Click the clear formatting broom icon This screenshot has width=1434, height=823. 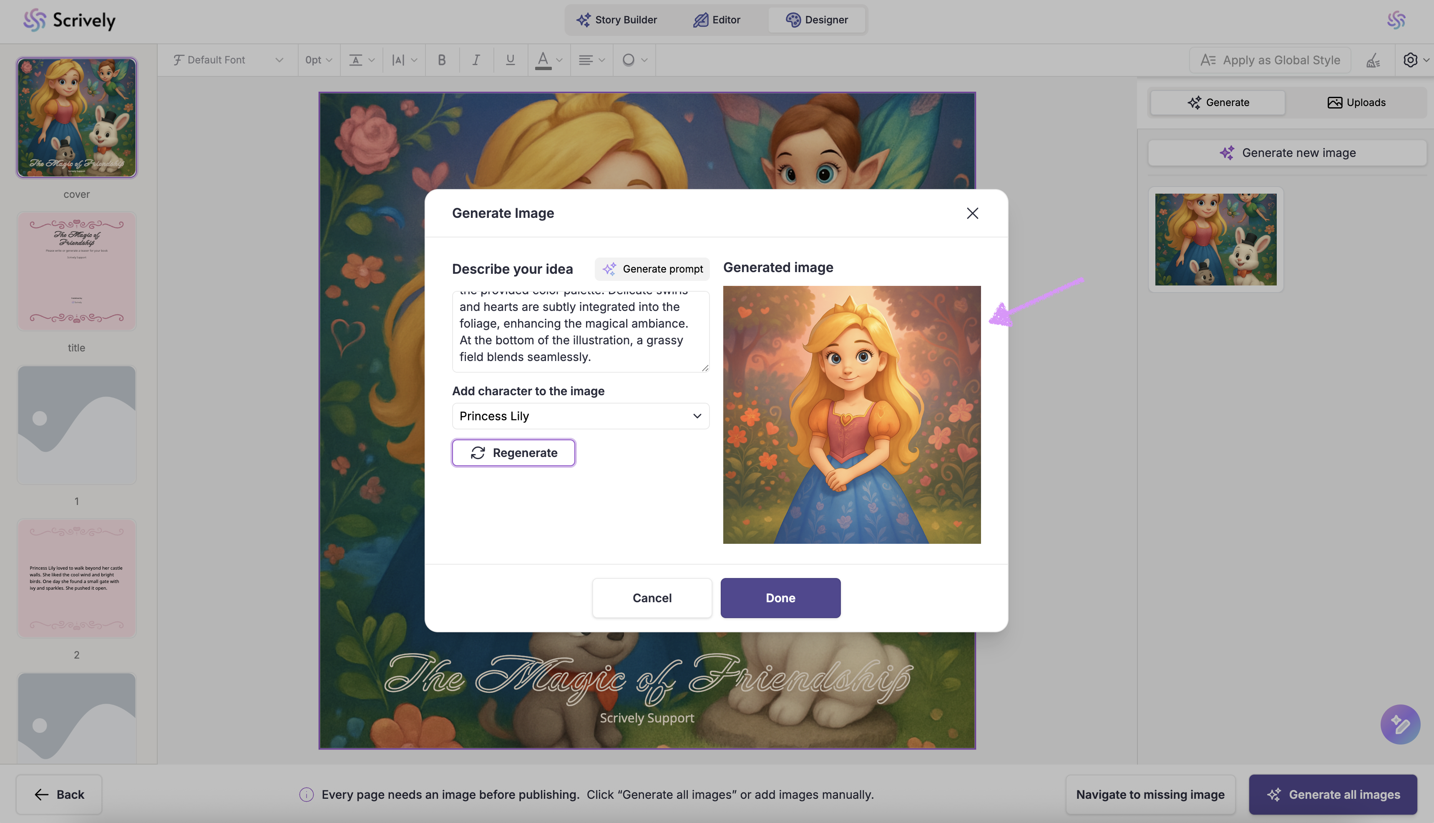(1373, 60)
